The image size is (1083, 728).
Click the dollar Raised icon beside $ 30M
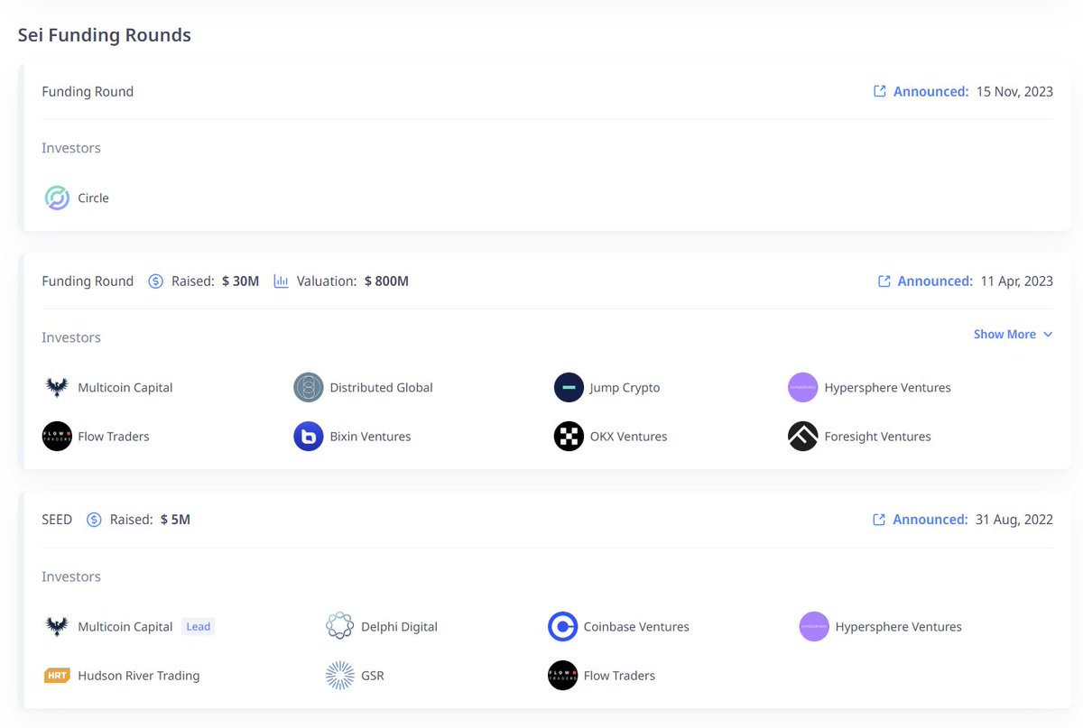tap(155, 281)
